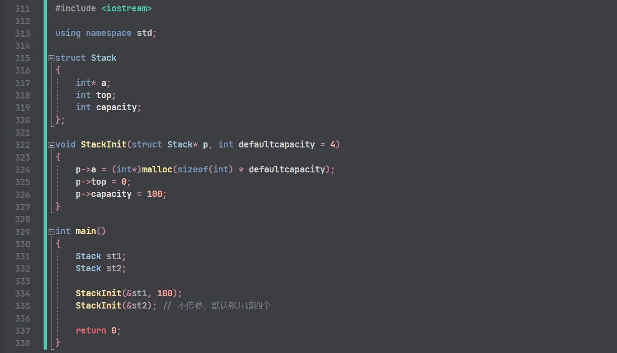617x353 pixels.
Task: Collapse the StackInit function fold marker
Action: point(52,145)
